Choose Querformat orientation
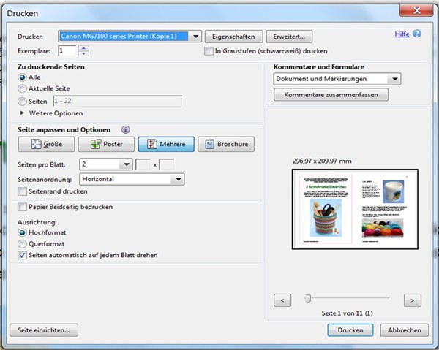The height and width of the screenshot is (350, 439). 22,243
